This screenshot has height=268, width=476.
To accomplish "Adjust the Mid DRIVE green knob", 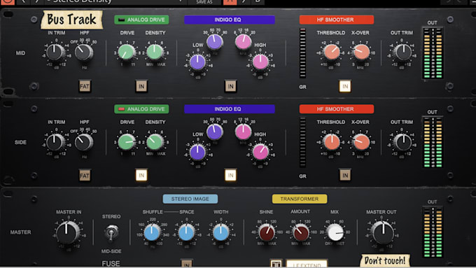I will tap(126, 52).
